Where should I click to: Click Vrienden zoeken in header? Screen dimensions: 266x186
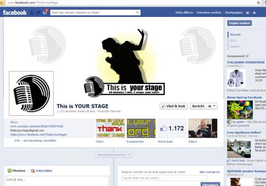(209, 12)
